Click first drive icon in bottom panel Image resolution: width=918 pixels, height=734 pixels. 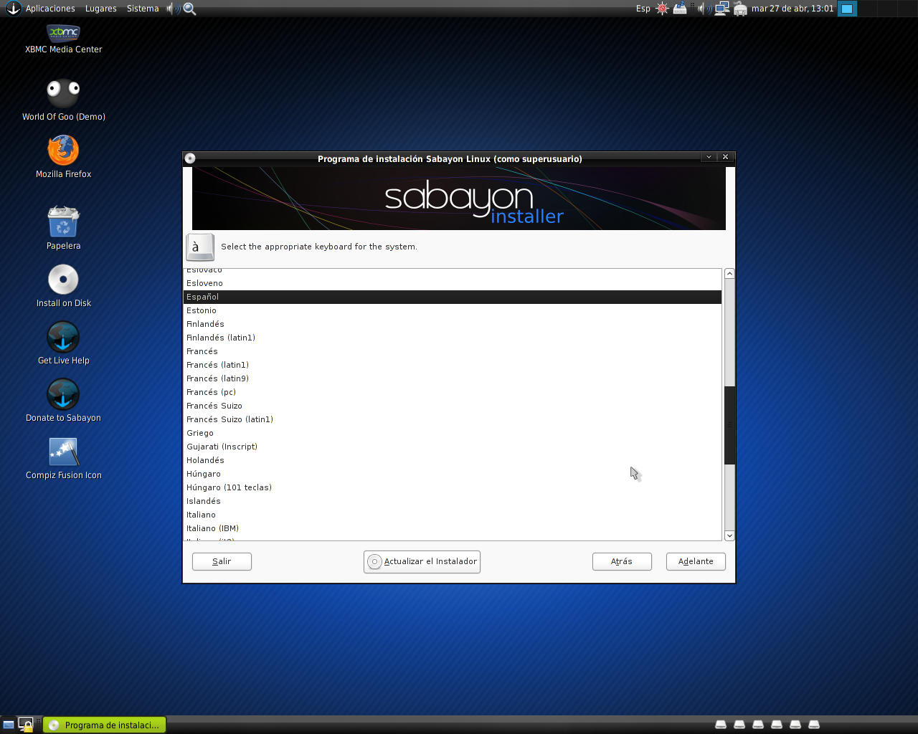click(721, 725)
